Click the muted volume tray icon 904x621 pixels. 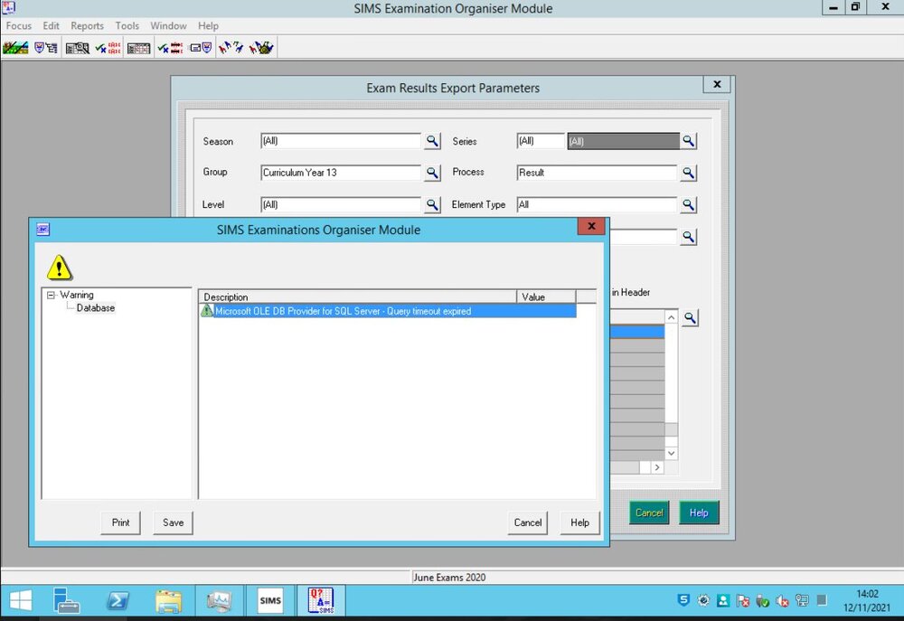[782, 601]
